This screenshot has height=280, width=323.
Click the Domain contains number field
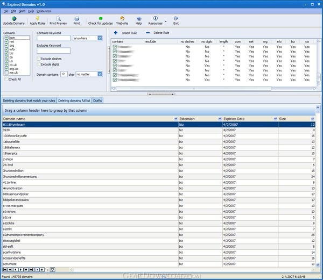pos(64,74)
